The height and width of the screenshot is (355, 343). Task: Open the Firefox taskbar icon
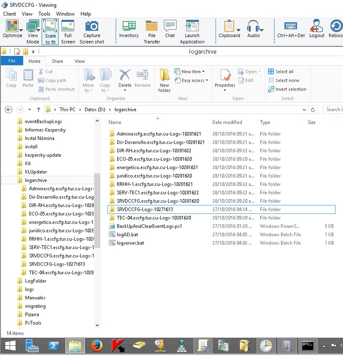click(x=96, y=346)
